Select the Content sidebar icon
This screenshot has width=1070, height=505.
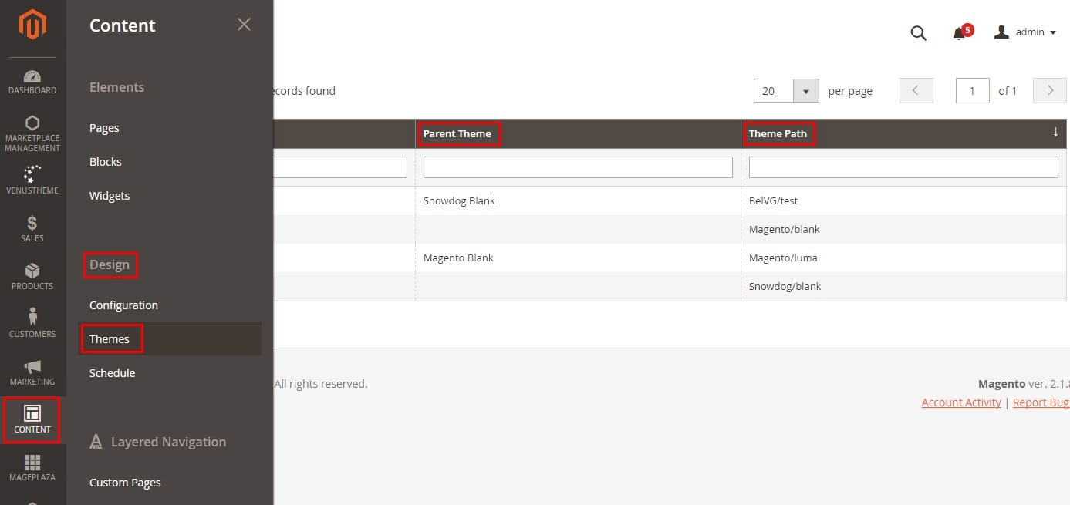(32, 420)
